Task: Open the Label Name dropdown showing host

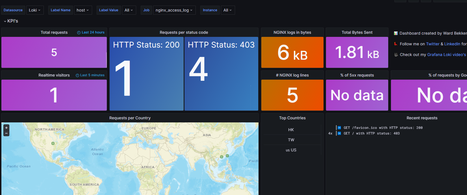Action: pyautogui.click(x=82, y=10)
